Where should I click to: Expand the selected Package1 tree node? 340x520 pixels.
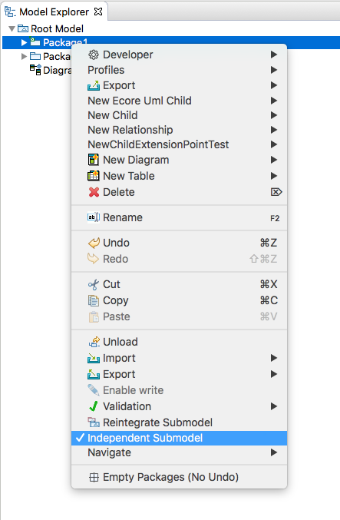point(24,42)
